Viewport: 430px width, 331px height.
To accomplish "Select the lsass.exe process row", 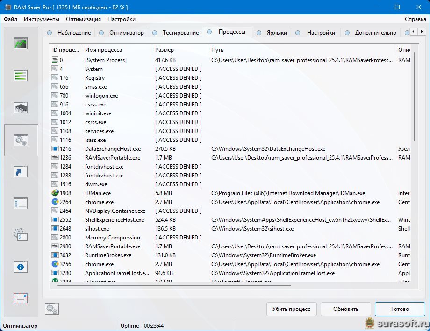I will (230, 140).
